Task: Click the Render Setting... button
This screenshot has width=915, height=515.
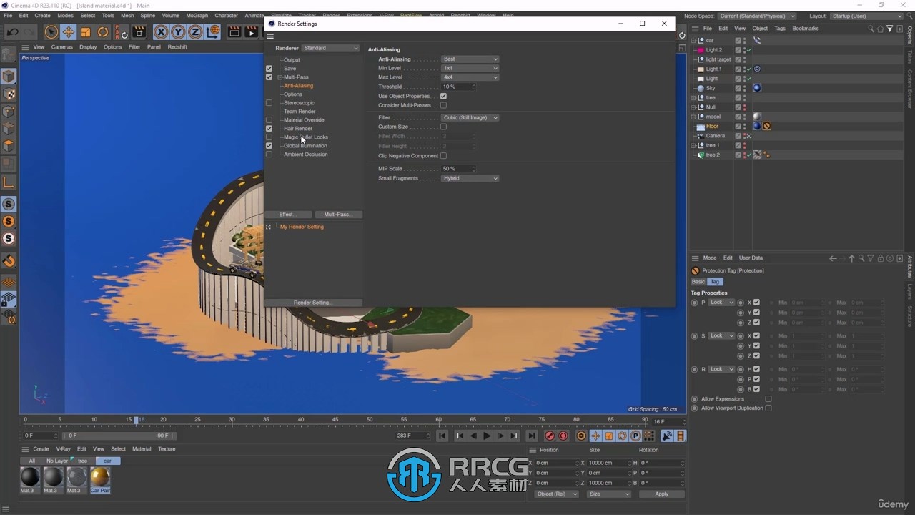Action: [313, 303]
